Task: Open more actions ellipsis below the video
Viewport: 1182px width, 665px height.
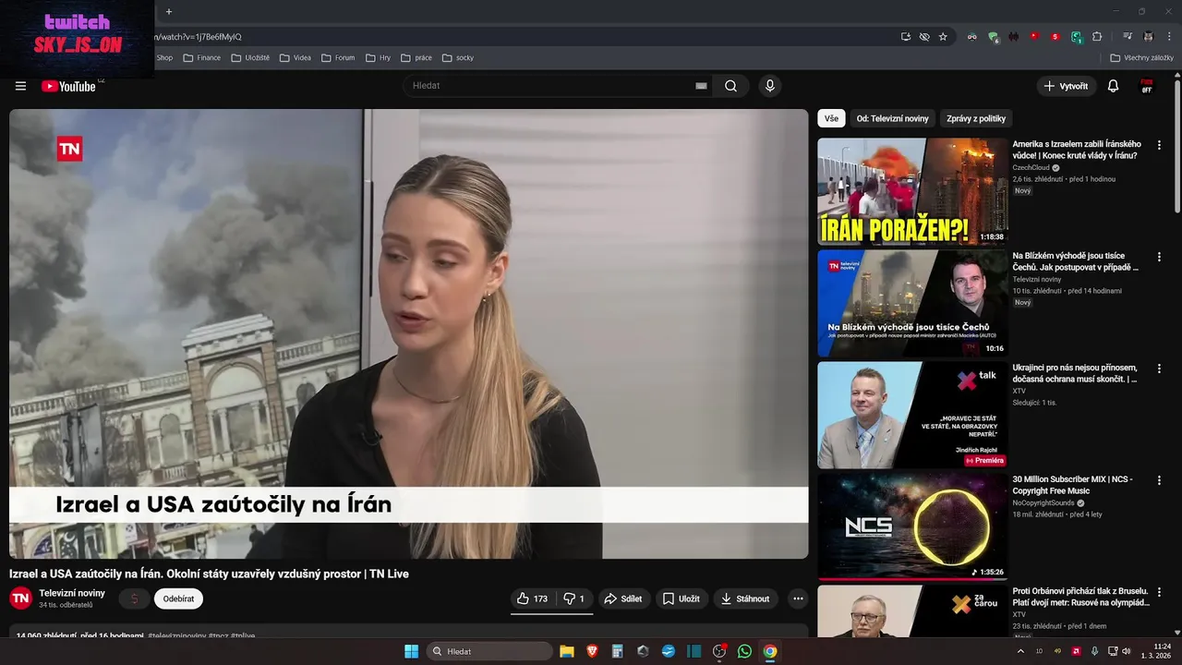Action: [798, 598]
